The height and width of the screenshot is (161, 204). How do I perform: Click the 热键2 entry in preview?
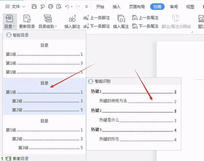[134, 111]
